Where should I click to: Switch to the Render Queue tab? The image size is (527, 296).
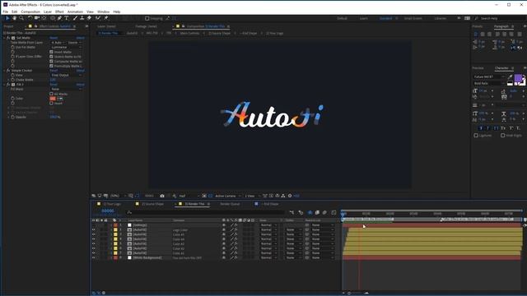[230, 204]
